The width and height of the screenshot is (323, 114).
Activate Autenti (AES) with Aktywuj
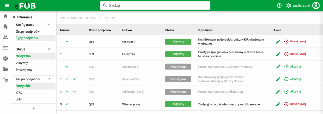[x=292, y=67]
